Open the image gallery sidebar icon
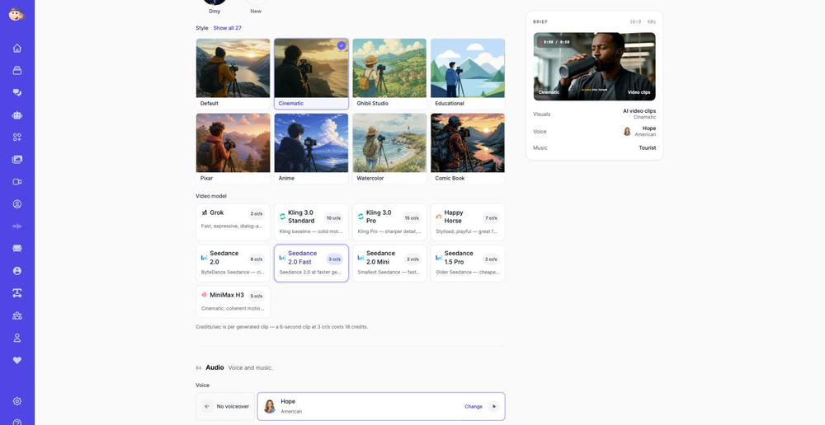 [16, 159]
